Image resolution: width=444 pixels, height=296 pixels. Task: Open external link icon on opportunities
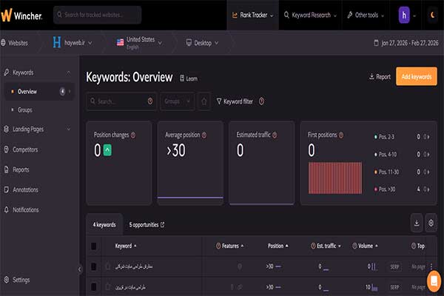coord(162,225)
